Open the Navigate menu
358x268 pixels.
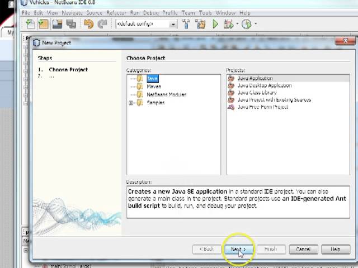click(x=72, y=13)
